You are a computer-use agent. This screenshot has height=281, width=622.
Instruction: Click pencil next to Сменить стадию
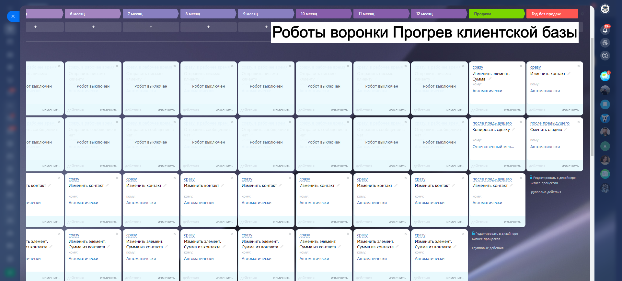[566, 130]
